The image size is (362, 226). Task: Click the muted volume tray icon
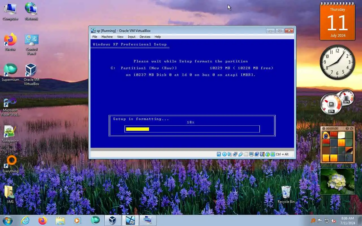334,221
